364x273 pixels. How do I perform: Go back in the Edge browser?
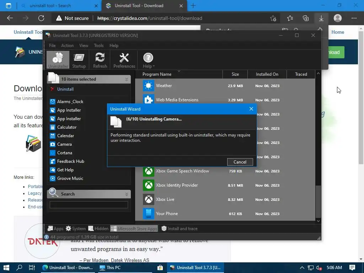(x=10, y=18)
